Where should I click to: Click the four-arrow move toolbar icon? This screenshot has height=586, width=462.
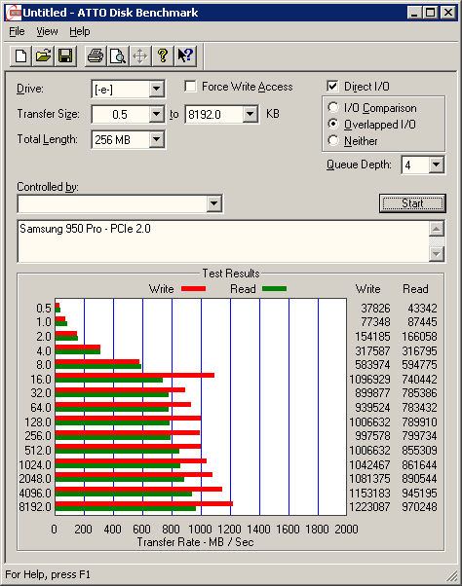(140, 56)
